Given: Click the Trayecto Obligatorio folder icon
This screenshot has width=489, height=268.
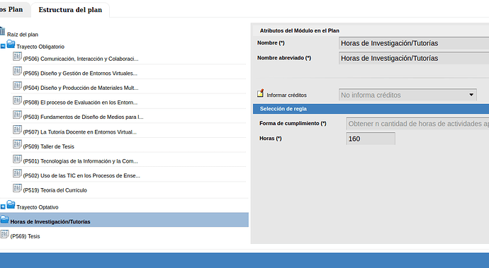Looking at the screenshot, I should (11, 44).
